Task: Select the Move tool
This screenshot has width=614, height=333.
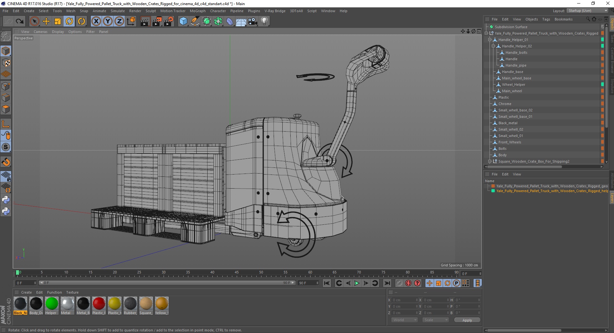Action: click(46, 21)
